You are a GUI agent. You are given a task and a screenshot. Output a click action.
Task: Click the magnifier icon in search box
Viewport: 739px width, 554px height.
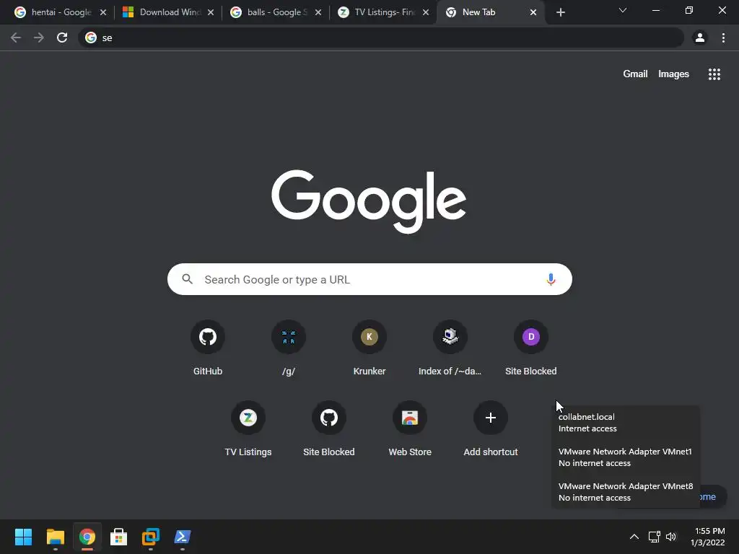[187, 279]
